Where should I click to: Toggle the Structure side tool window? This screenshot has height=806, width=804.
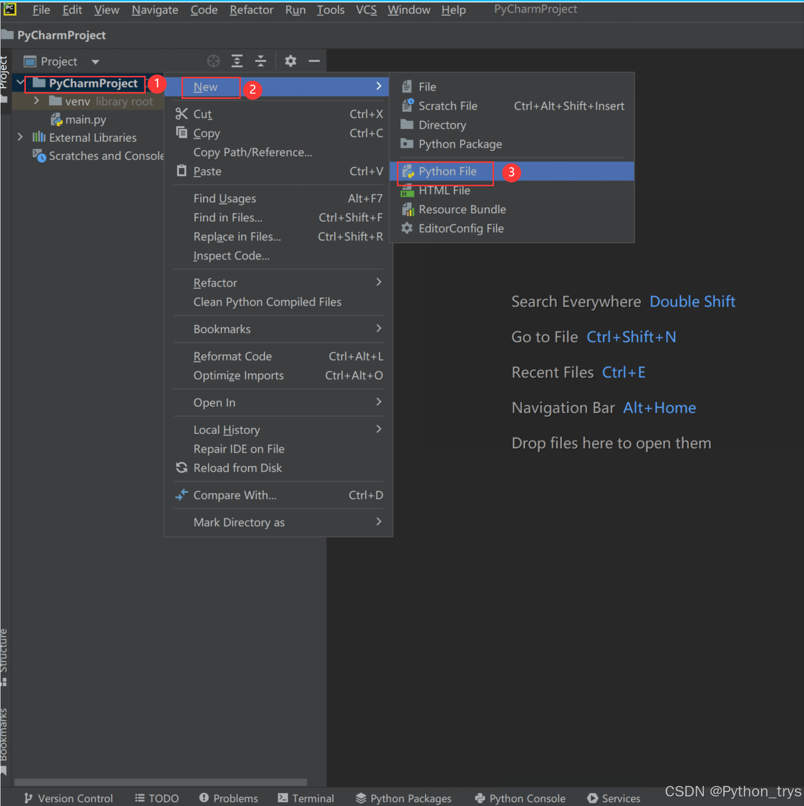pyautogui.click(x=4, y=657)
